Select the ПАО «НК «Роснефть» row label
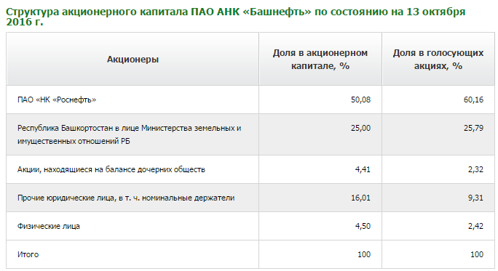This screenshot has height=271, width=498. (57, 100)
